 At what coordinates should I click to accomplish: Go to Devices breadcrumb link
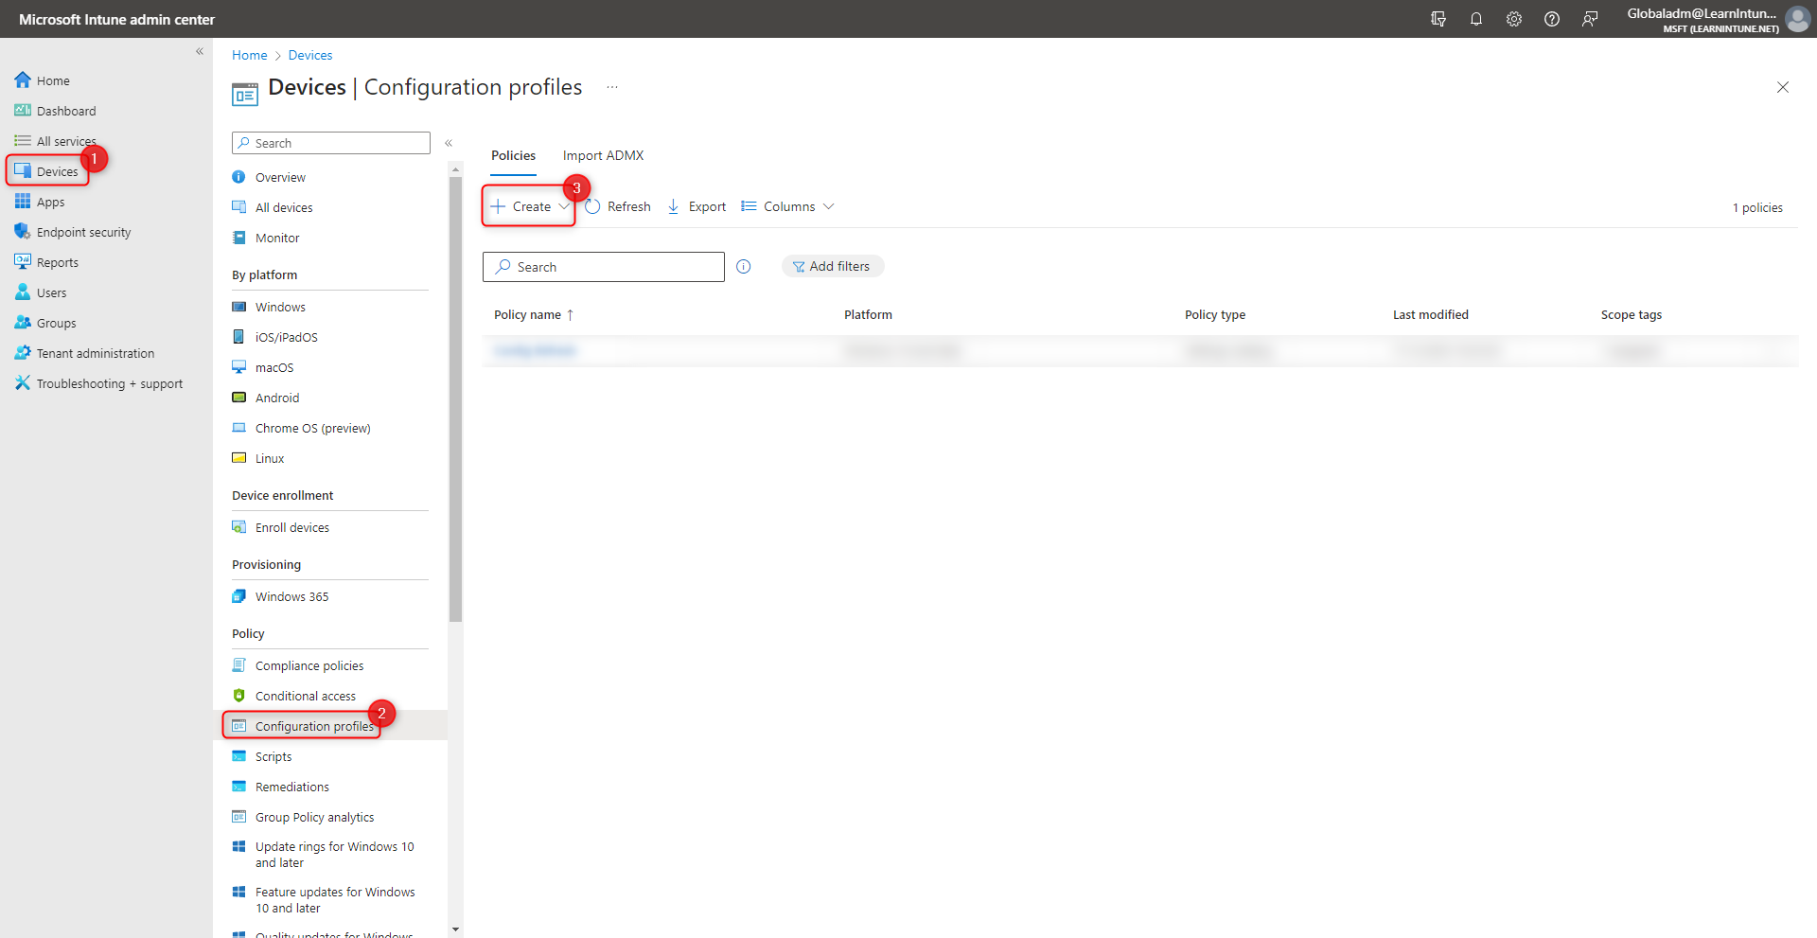[310, 55]
